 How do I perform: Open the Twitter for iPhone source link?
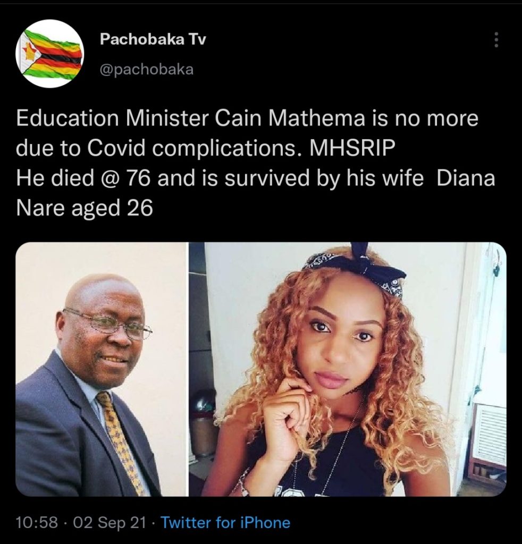click(225, 522)
